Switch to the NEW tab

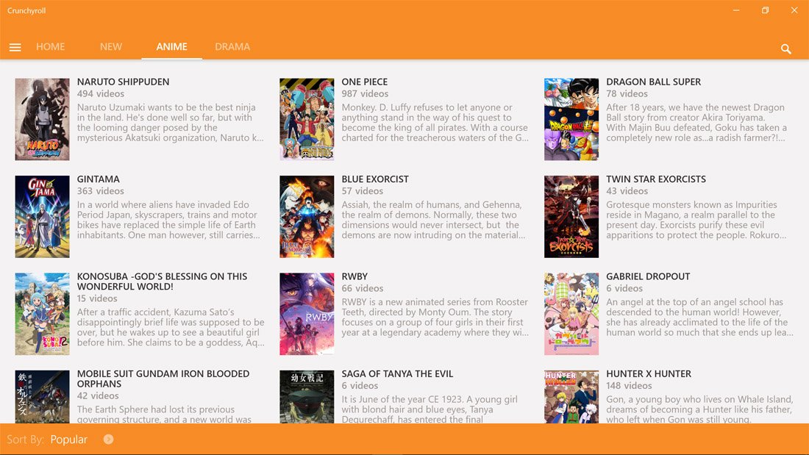tap(111, 46)
